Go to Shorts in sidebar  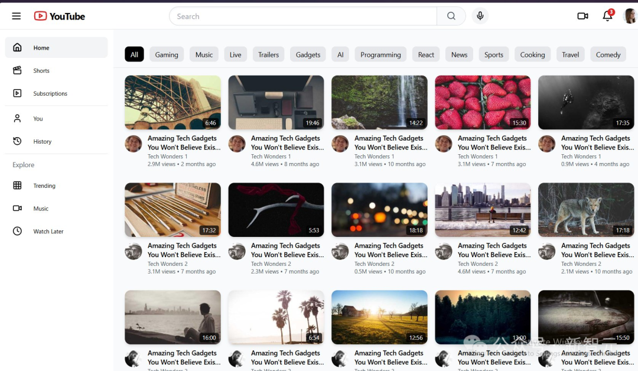pos(41,71)
